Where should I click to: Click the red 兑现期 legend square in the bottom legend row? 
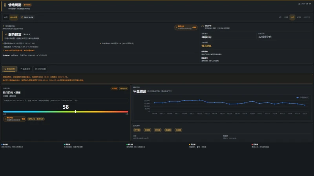(x=252, y=144)
